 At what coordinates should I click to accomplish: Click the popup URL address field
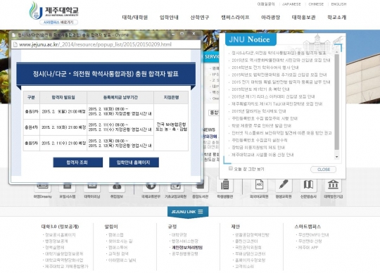106,44
